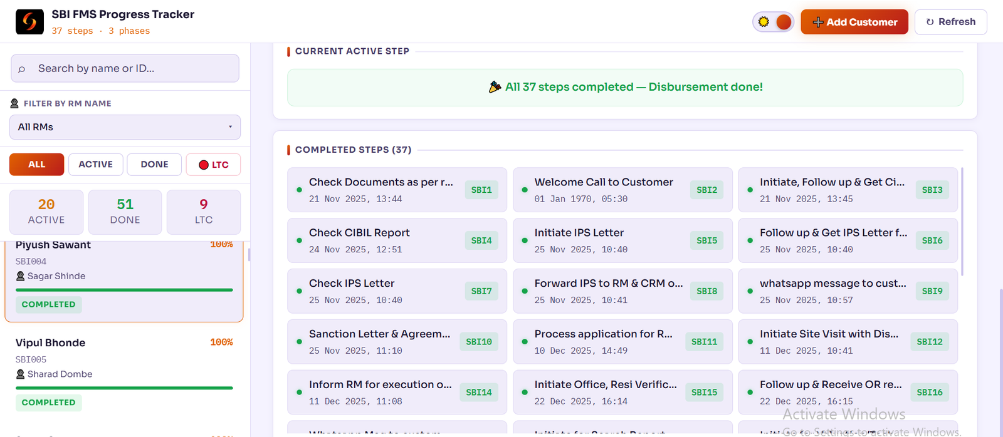Select the DONE filter tab
Image resolution: width=1003 pixels, height=437 pixels.
(x=154, y=165)
